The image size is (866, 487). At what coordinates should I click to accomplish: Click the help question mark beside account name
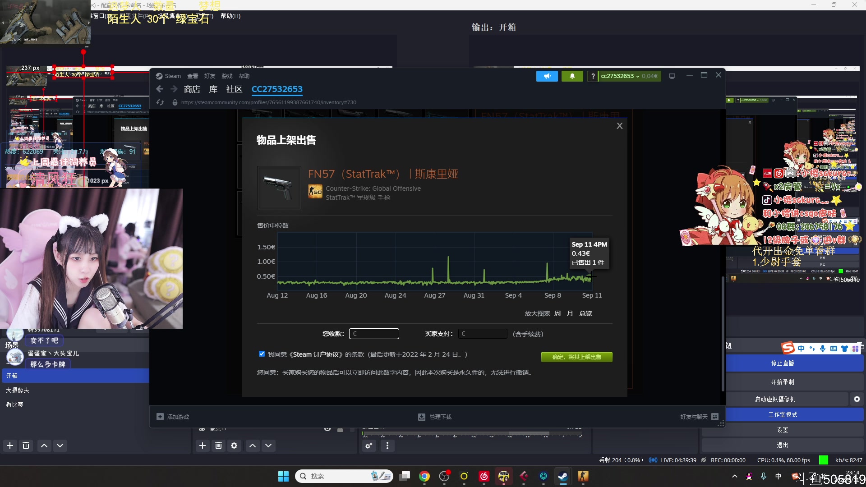point(593,76)
